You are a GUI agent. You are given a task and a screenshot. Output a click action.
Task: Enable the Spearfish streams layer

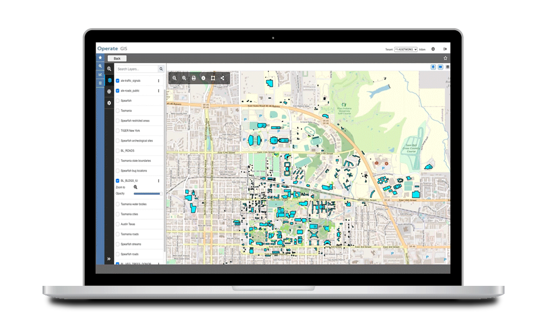click(118, 244)
